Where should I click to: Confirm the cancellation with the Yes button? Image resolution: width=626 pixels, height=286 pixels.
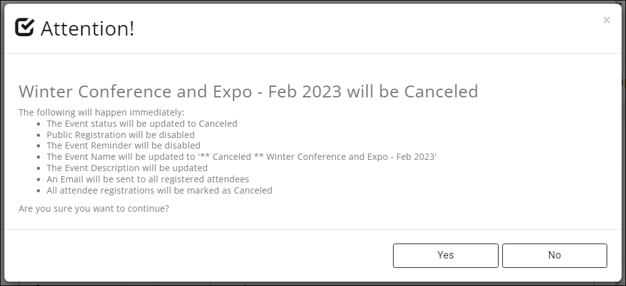pyautogui.click(x=445, y=255)
